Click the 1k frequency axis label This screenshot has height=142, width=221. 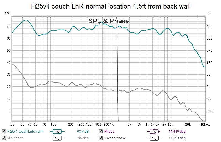(x=112, y=125)
